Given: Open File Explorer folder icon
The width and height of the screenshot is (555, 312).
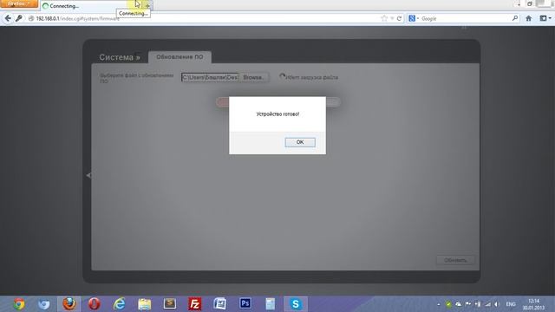Looking at the screenshot, I should tap(145, 304).
